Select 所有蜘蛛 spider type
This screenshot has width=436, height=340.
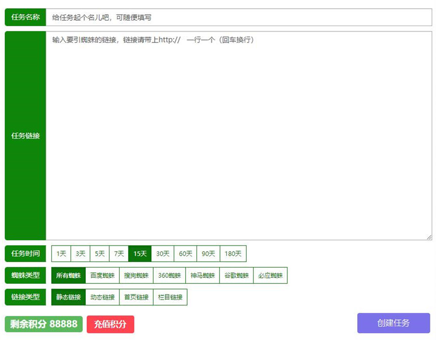point(68,275)
